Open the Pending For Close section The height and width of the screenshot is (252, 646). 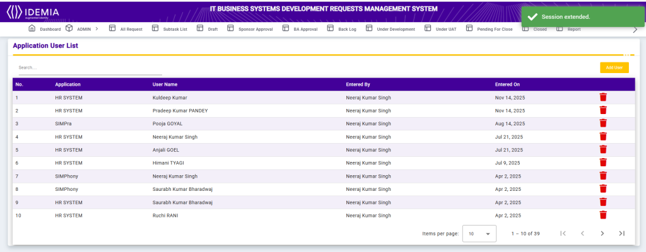[494, 29]
